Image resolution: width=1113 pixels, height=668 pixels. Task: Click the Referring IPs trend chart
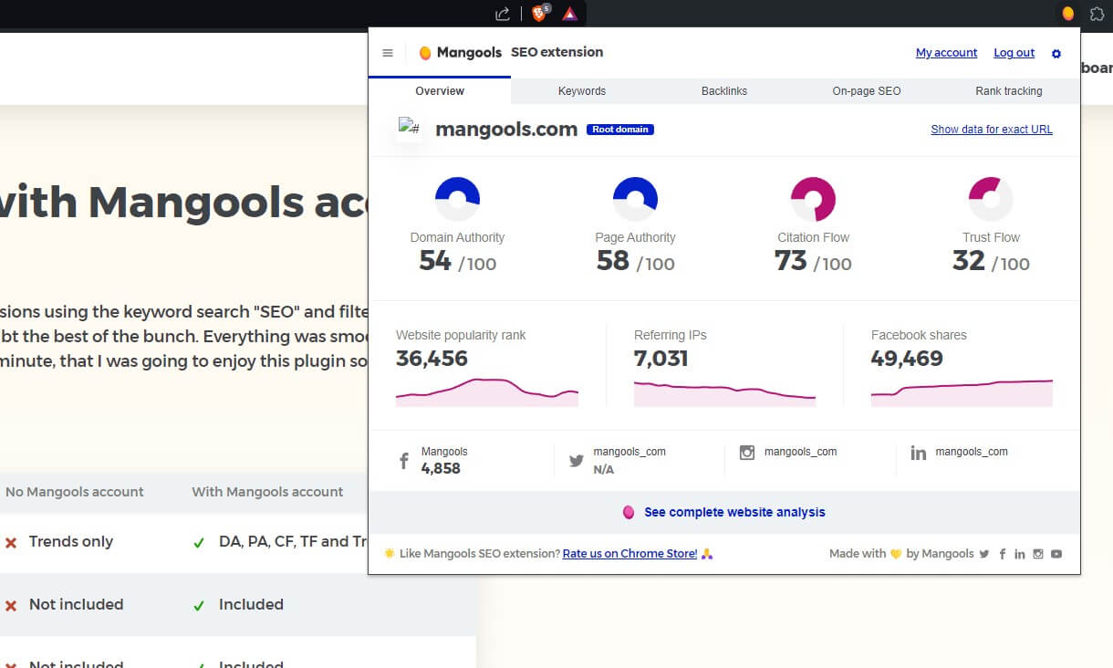click(724, 393)
